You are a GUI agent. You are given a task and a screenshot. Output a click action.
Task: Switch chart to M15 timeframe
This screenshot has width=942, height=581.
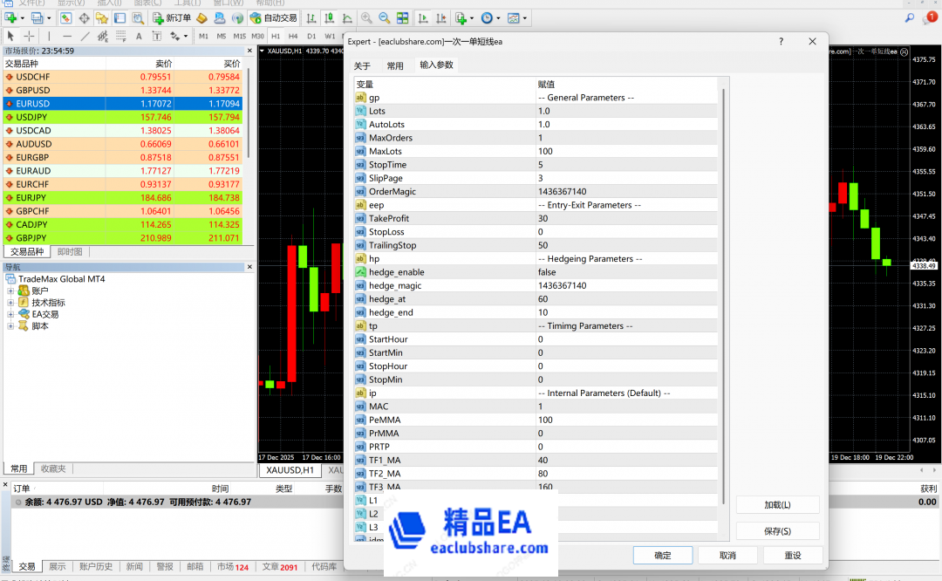point(240,36)
